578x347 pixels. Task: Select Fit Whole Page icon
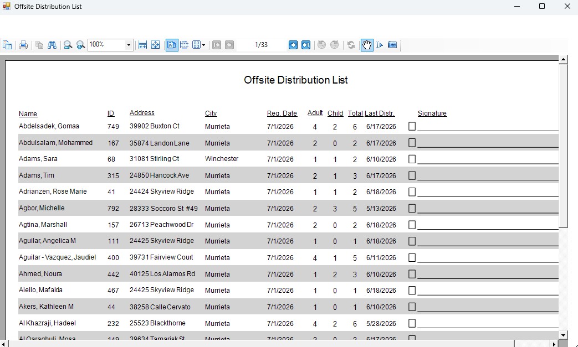click(156, 45)
